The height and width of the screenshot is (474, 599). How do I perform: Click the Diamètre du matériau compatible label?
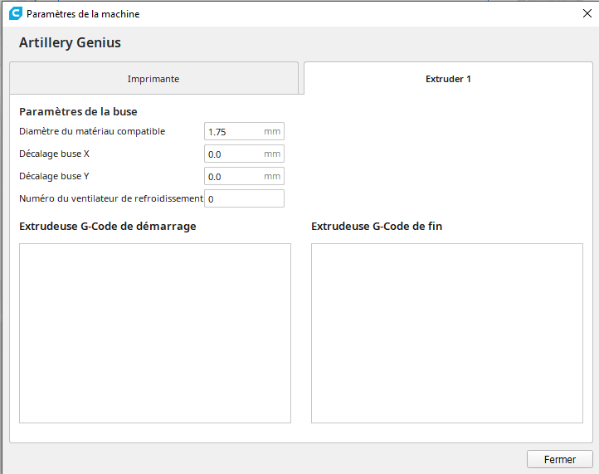(92, 131)
